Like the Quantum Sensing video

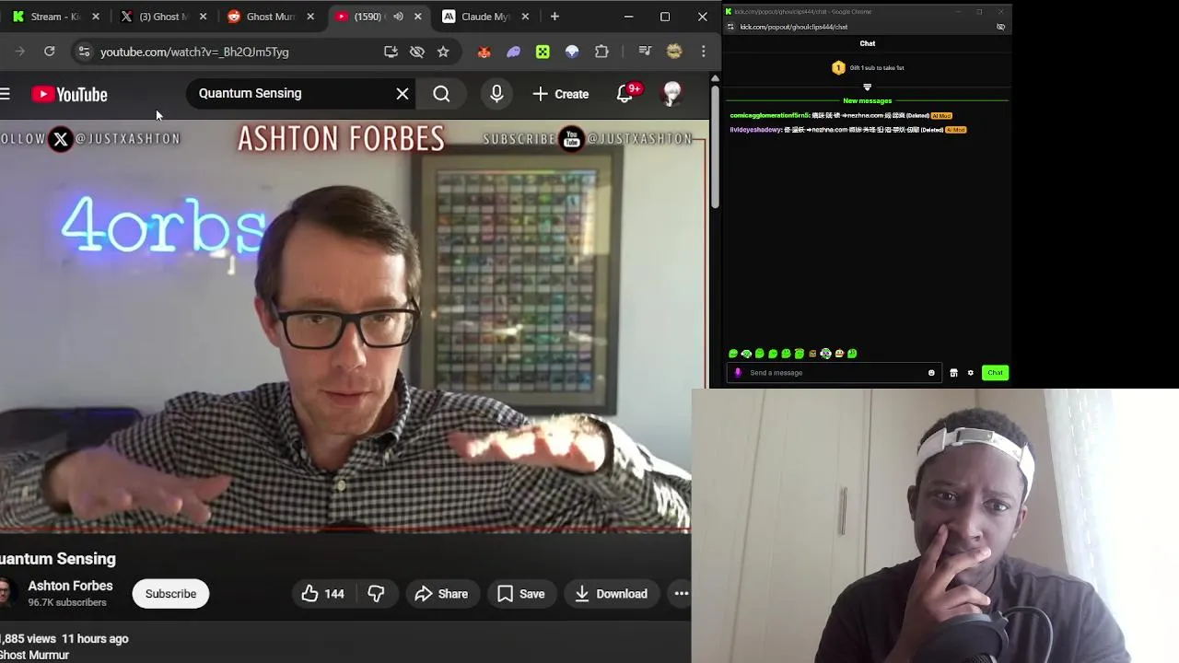coord(322,594)
